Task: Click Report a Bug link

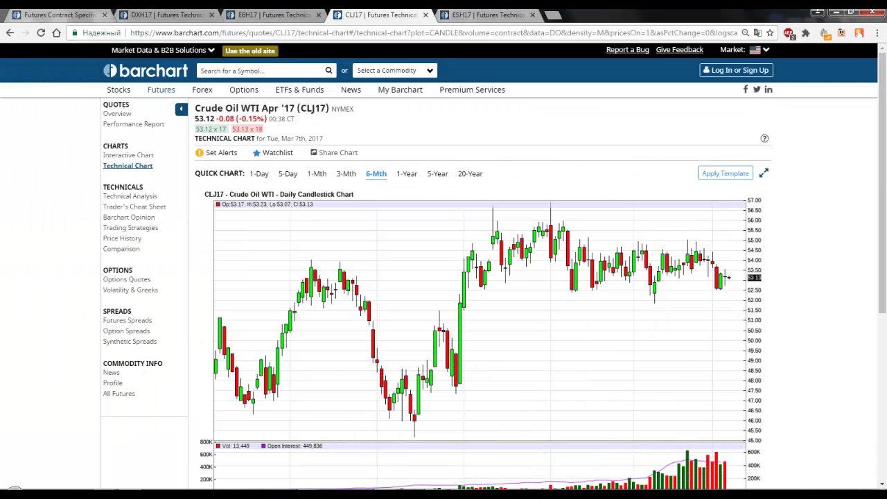Action: [x=628, y=50]
